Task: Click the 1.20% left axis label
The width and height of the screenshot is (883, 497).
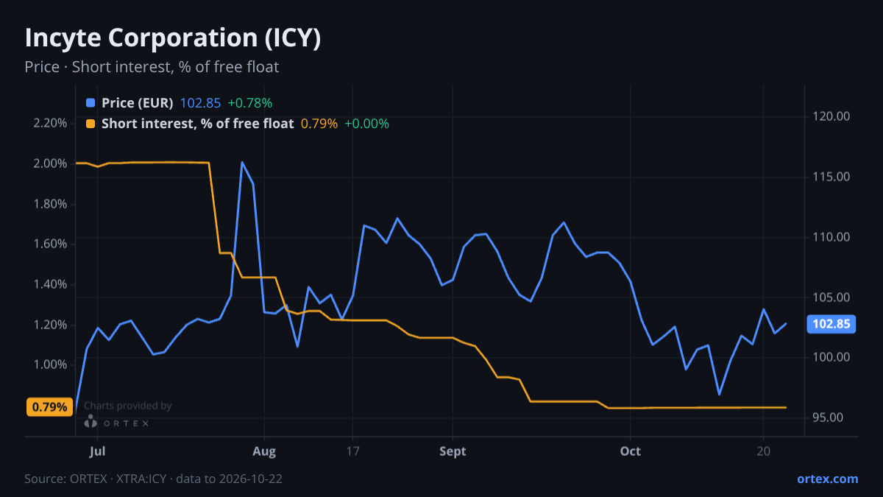Action: 50,325
